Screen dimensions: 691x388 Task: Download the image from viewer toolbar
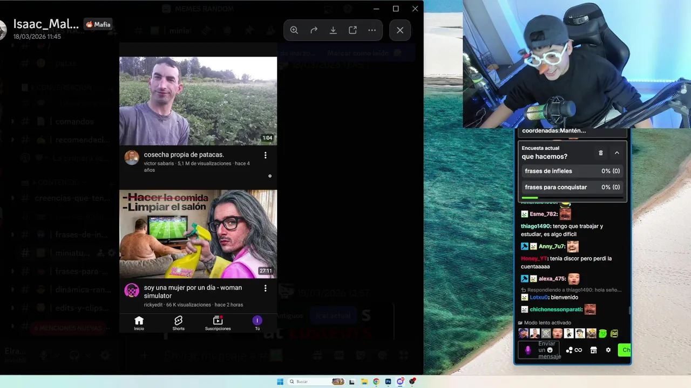point(333,30)
